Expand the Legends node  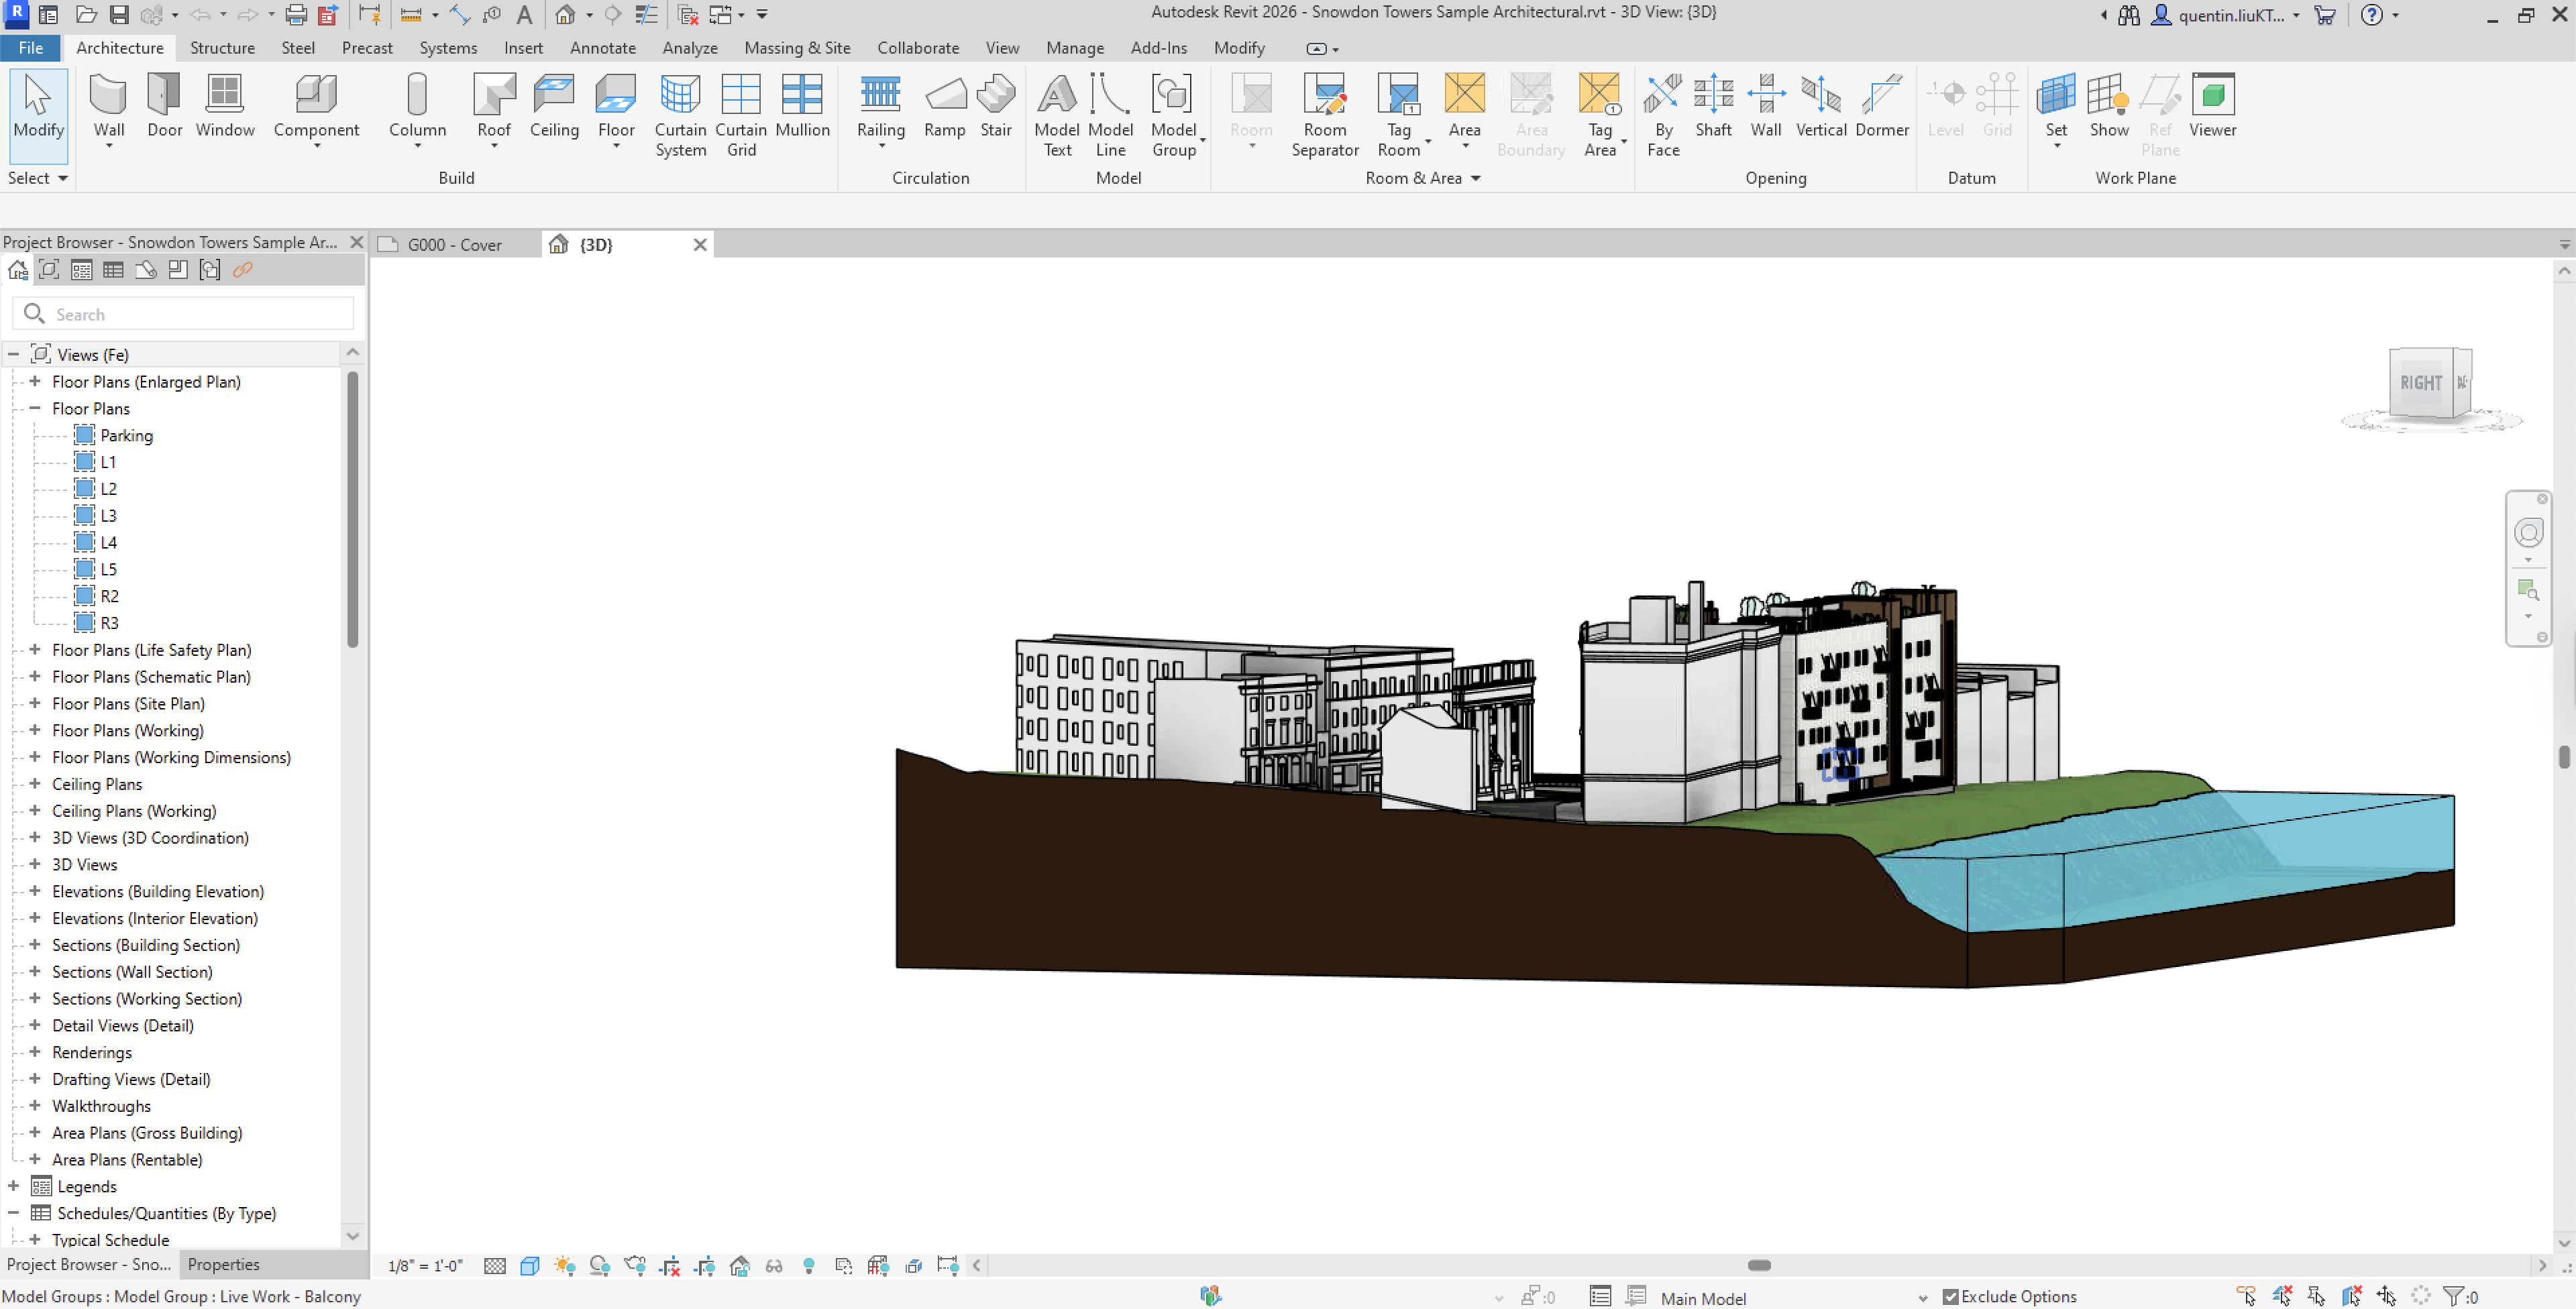point(13,1186)
